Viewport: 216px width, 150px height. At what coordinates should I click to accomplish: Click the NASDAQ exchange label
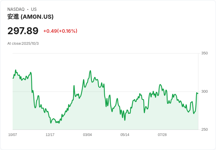(x=16, y=9)
